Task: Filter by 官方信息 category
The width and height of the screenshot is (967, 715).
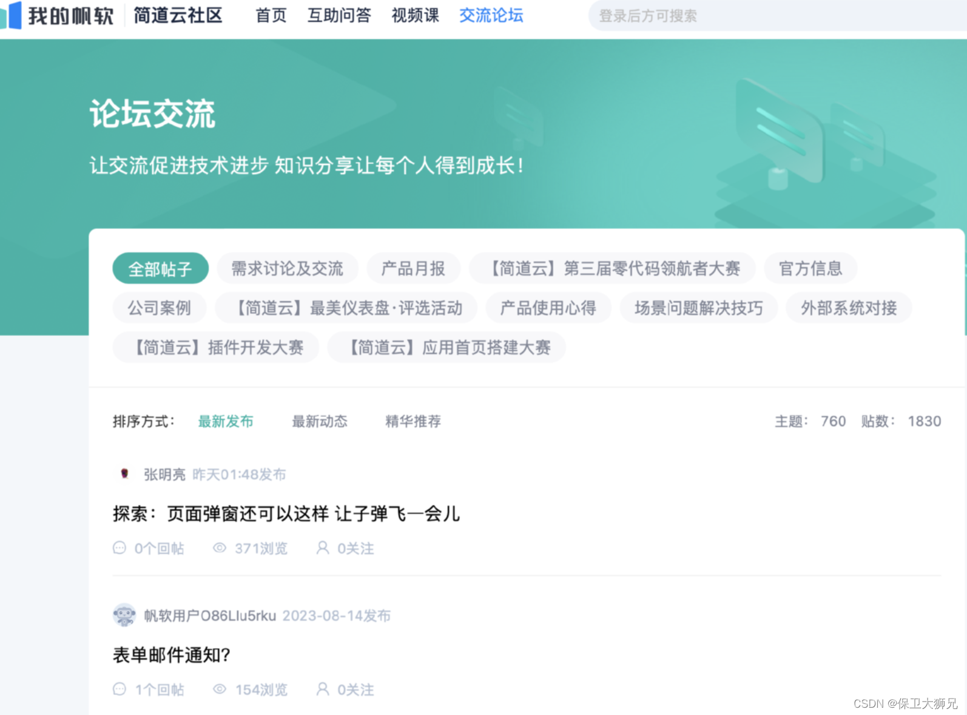Action: pos(810,268)
